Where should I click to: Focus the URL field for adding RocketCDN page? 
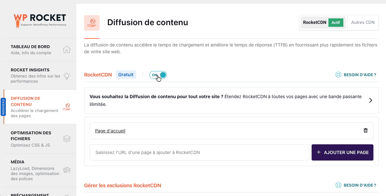pyautogui.click(x=199, y=152)
